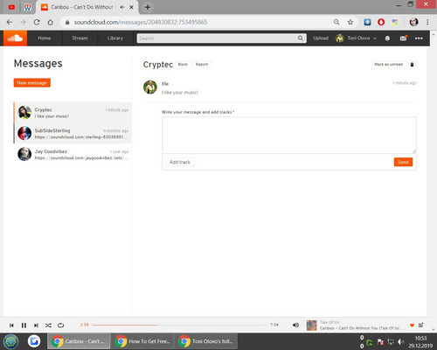This screenshot has width=437, height=350.
Task: Switch to Toni Olovo's foll taskbar window
Action: pos(206,341)
